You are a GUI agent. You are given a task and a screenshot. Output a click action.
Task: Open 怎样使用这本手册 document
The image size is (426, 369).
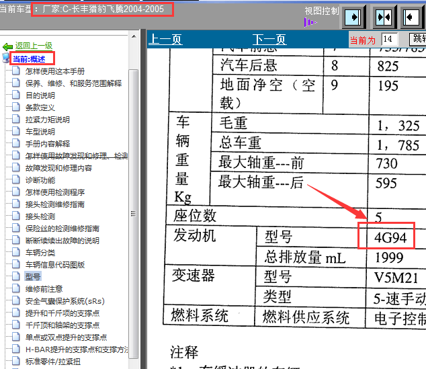[x=55, y=71]
